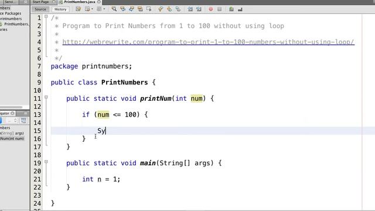Collapse the main method fold

(46, 162)
